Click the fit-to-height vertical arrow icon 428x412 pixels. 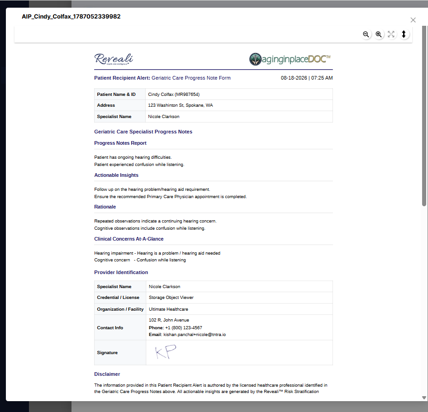click(x=404, y=34)
